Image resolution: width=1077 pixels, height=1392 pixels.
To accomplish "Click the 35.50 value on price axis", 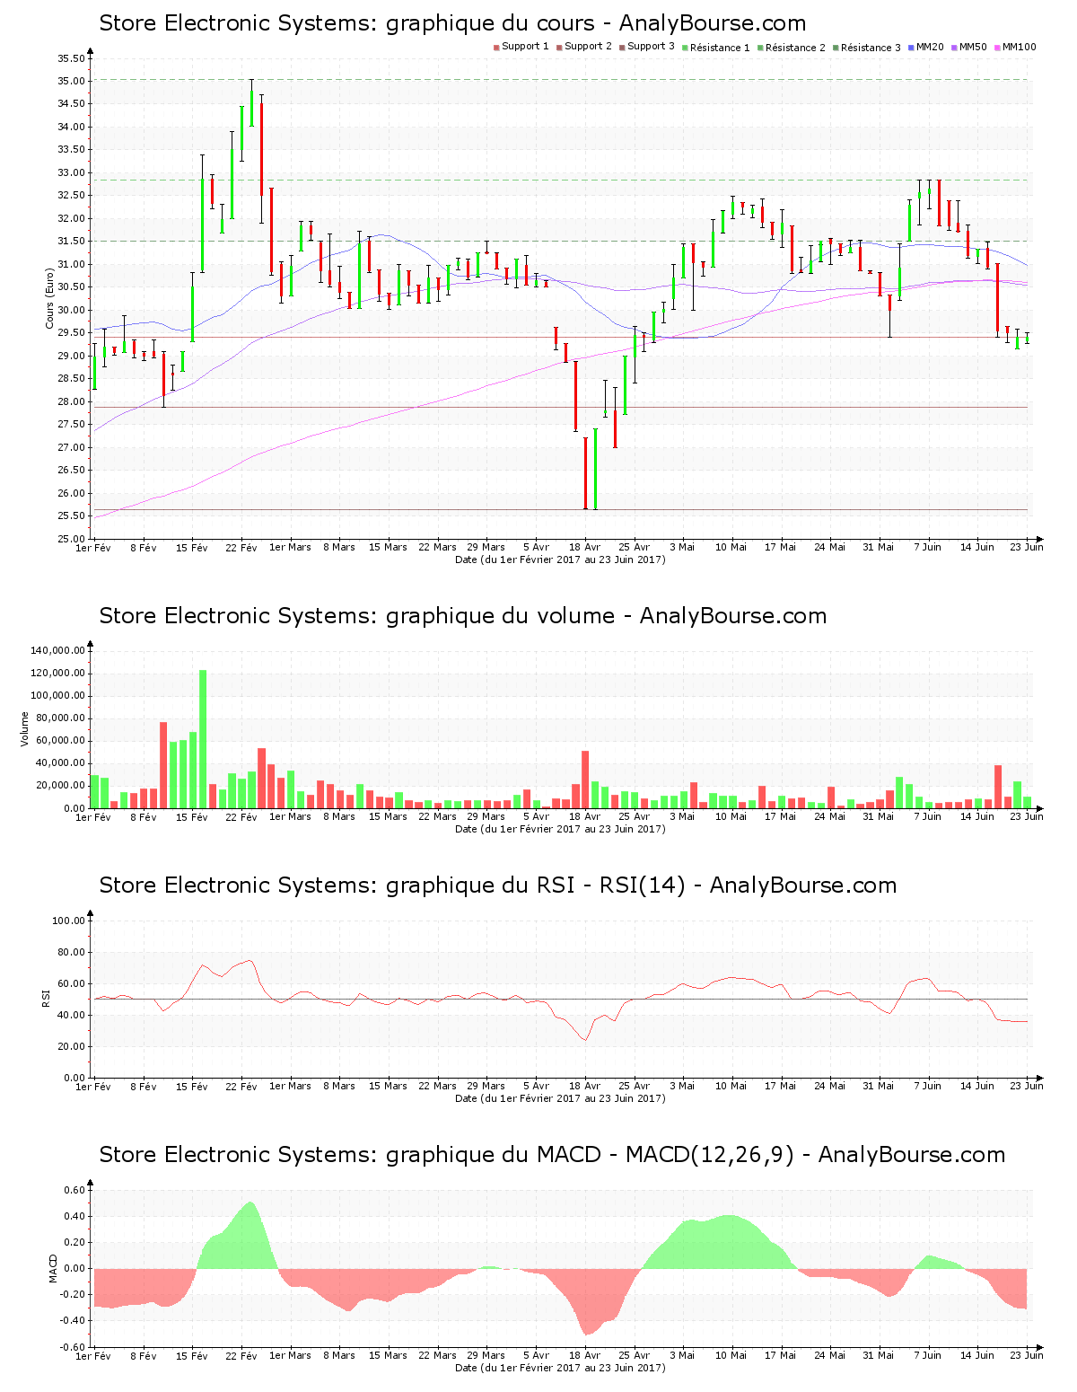I will pyautogui.click(x=71, y=58).
